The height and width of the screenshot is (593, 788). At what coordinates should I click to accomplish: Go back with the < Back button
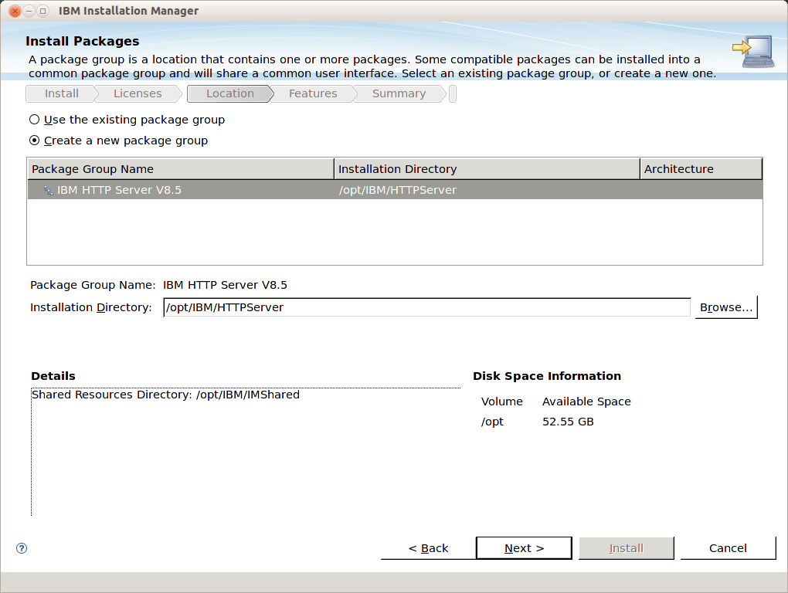428,547
